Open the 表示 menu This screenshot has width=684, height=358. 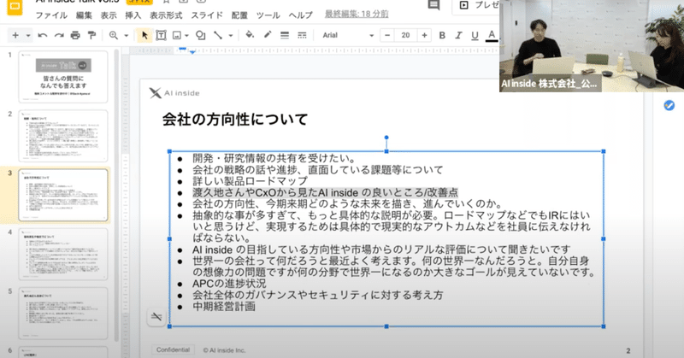[x=109, y=15]
